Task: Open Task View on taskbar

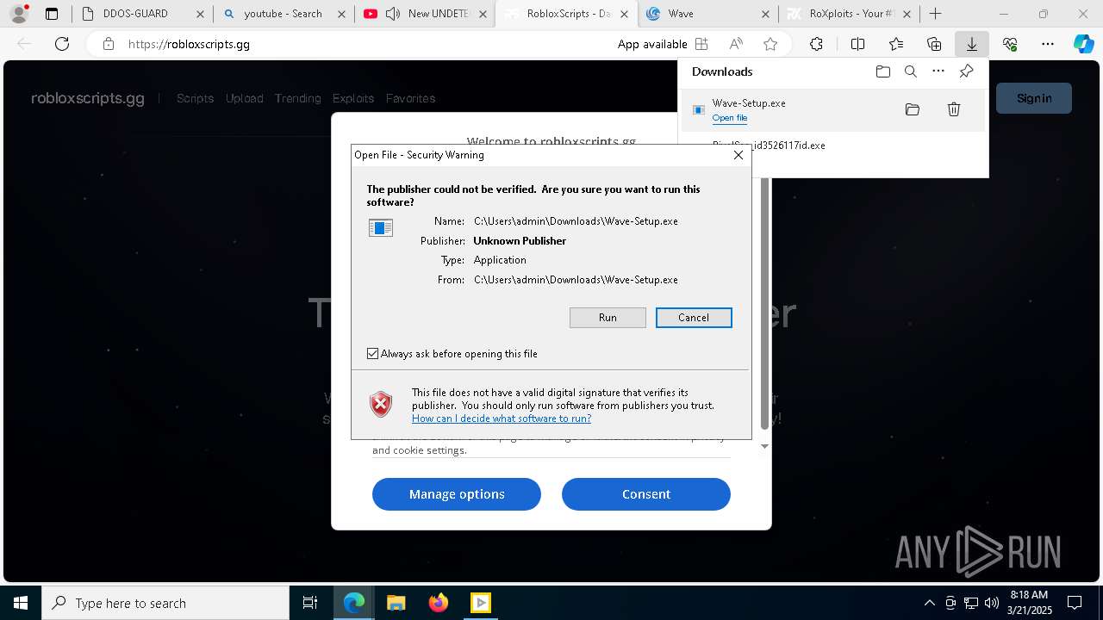Action: (310, 603)
